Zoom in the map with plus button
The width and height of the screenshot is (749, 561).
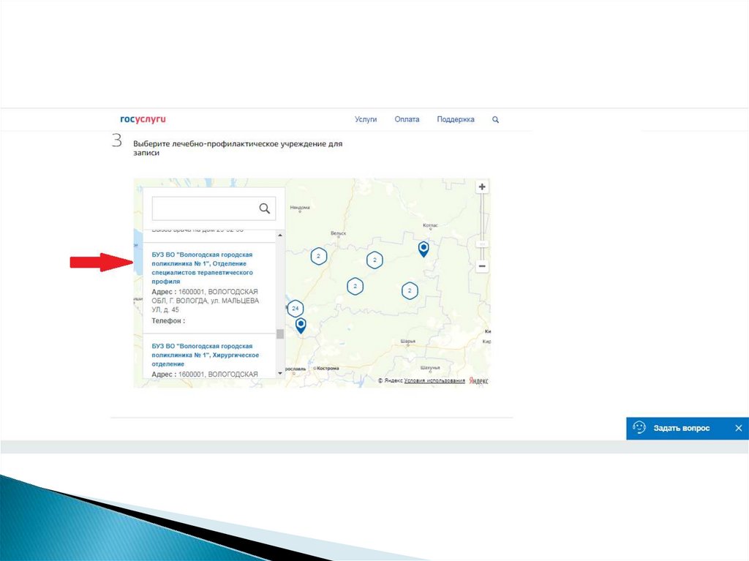coord(482,187)
